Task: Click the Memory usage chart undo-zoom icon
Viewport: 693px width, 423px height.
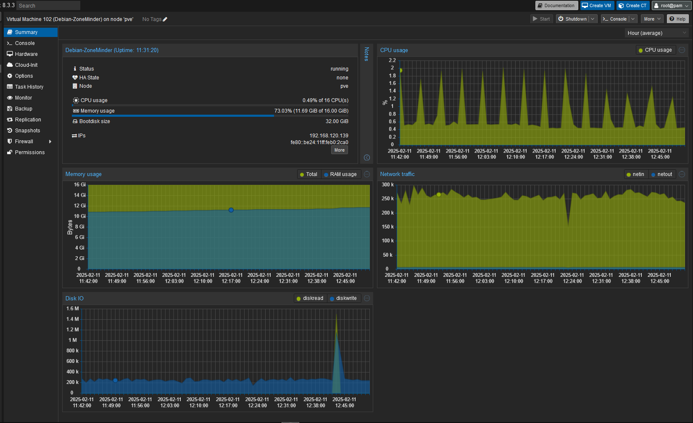Action: tap(367, 174)
